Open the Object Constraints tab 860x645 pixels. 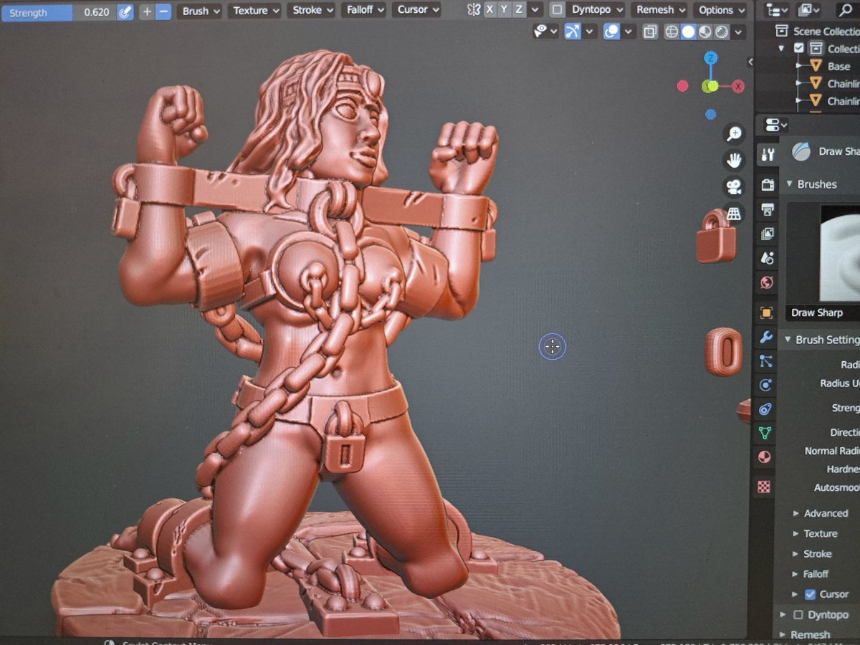click(765, 409)
